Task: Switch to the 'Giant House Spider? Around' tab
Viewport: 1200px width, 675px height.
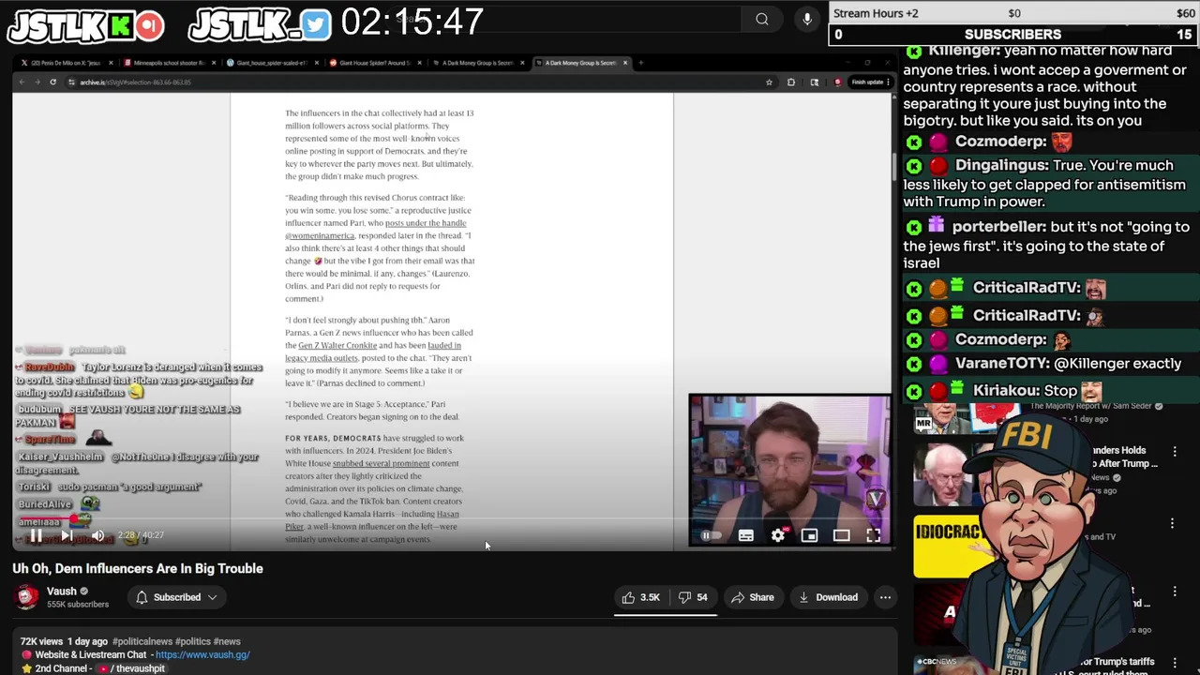Action: [376, 63]
